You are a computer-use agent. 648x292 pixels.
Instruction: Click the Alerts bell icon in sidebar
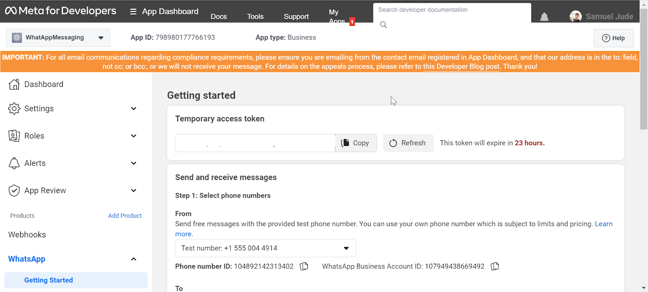[14, 163]
